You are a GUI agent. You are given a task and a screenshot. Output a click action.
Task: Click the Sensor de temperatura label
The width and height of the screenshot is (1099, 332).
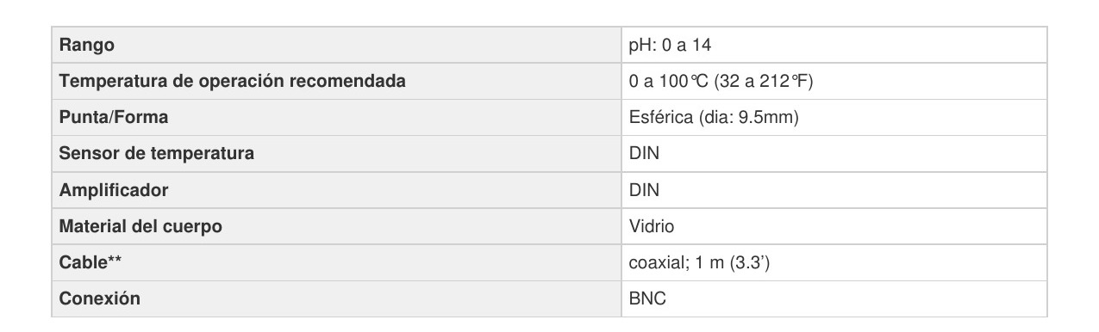156,154
